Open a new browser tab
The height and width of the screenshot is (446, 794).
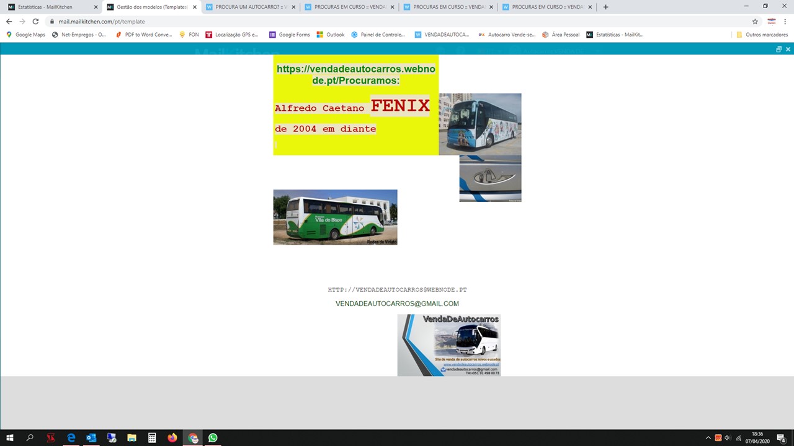605,7
